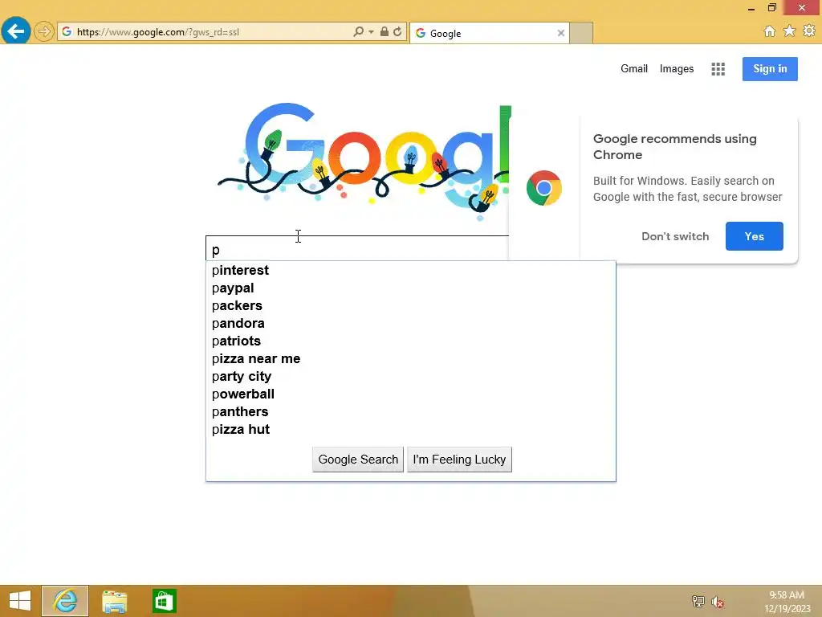The height and width of the screenshot is (617, 822).
Task: Open File Explorer from the taskbar
Action: [x=114, y=601]
